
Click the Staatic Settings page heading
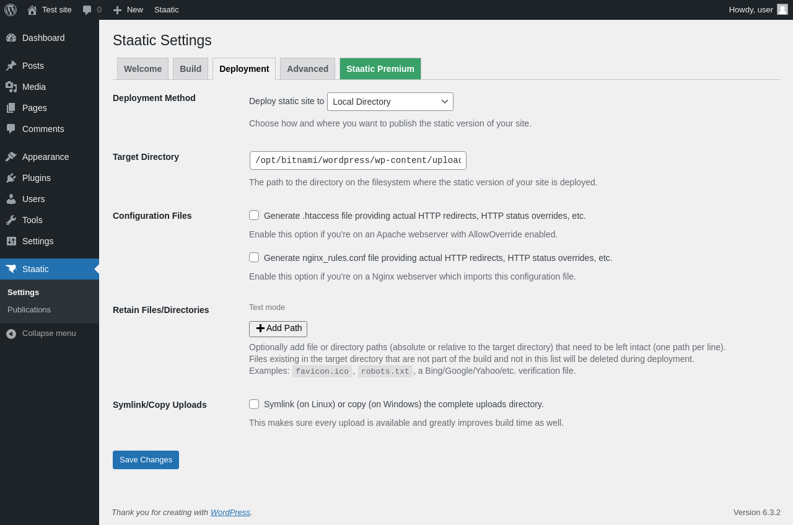click(162, 40)
